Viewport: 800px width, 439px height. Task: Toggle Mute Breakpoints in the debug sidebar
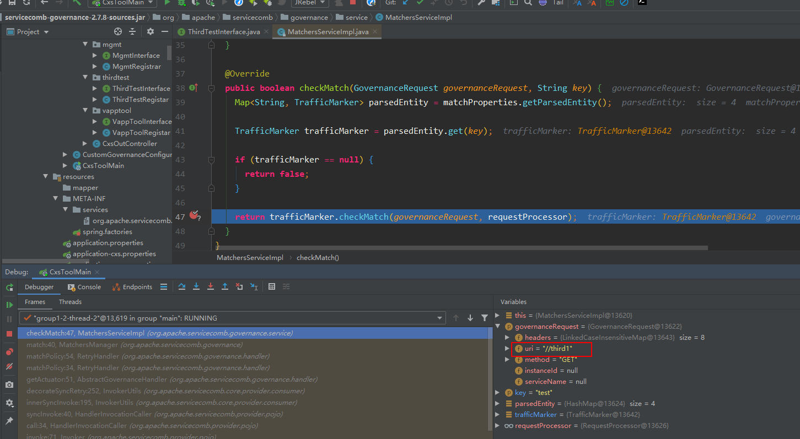point(9,366)
